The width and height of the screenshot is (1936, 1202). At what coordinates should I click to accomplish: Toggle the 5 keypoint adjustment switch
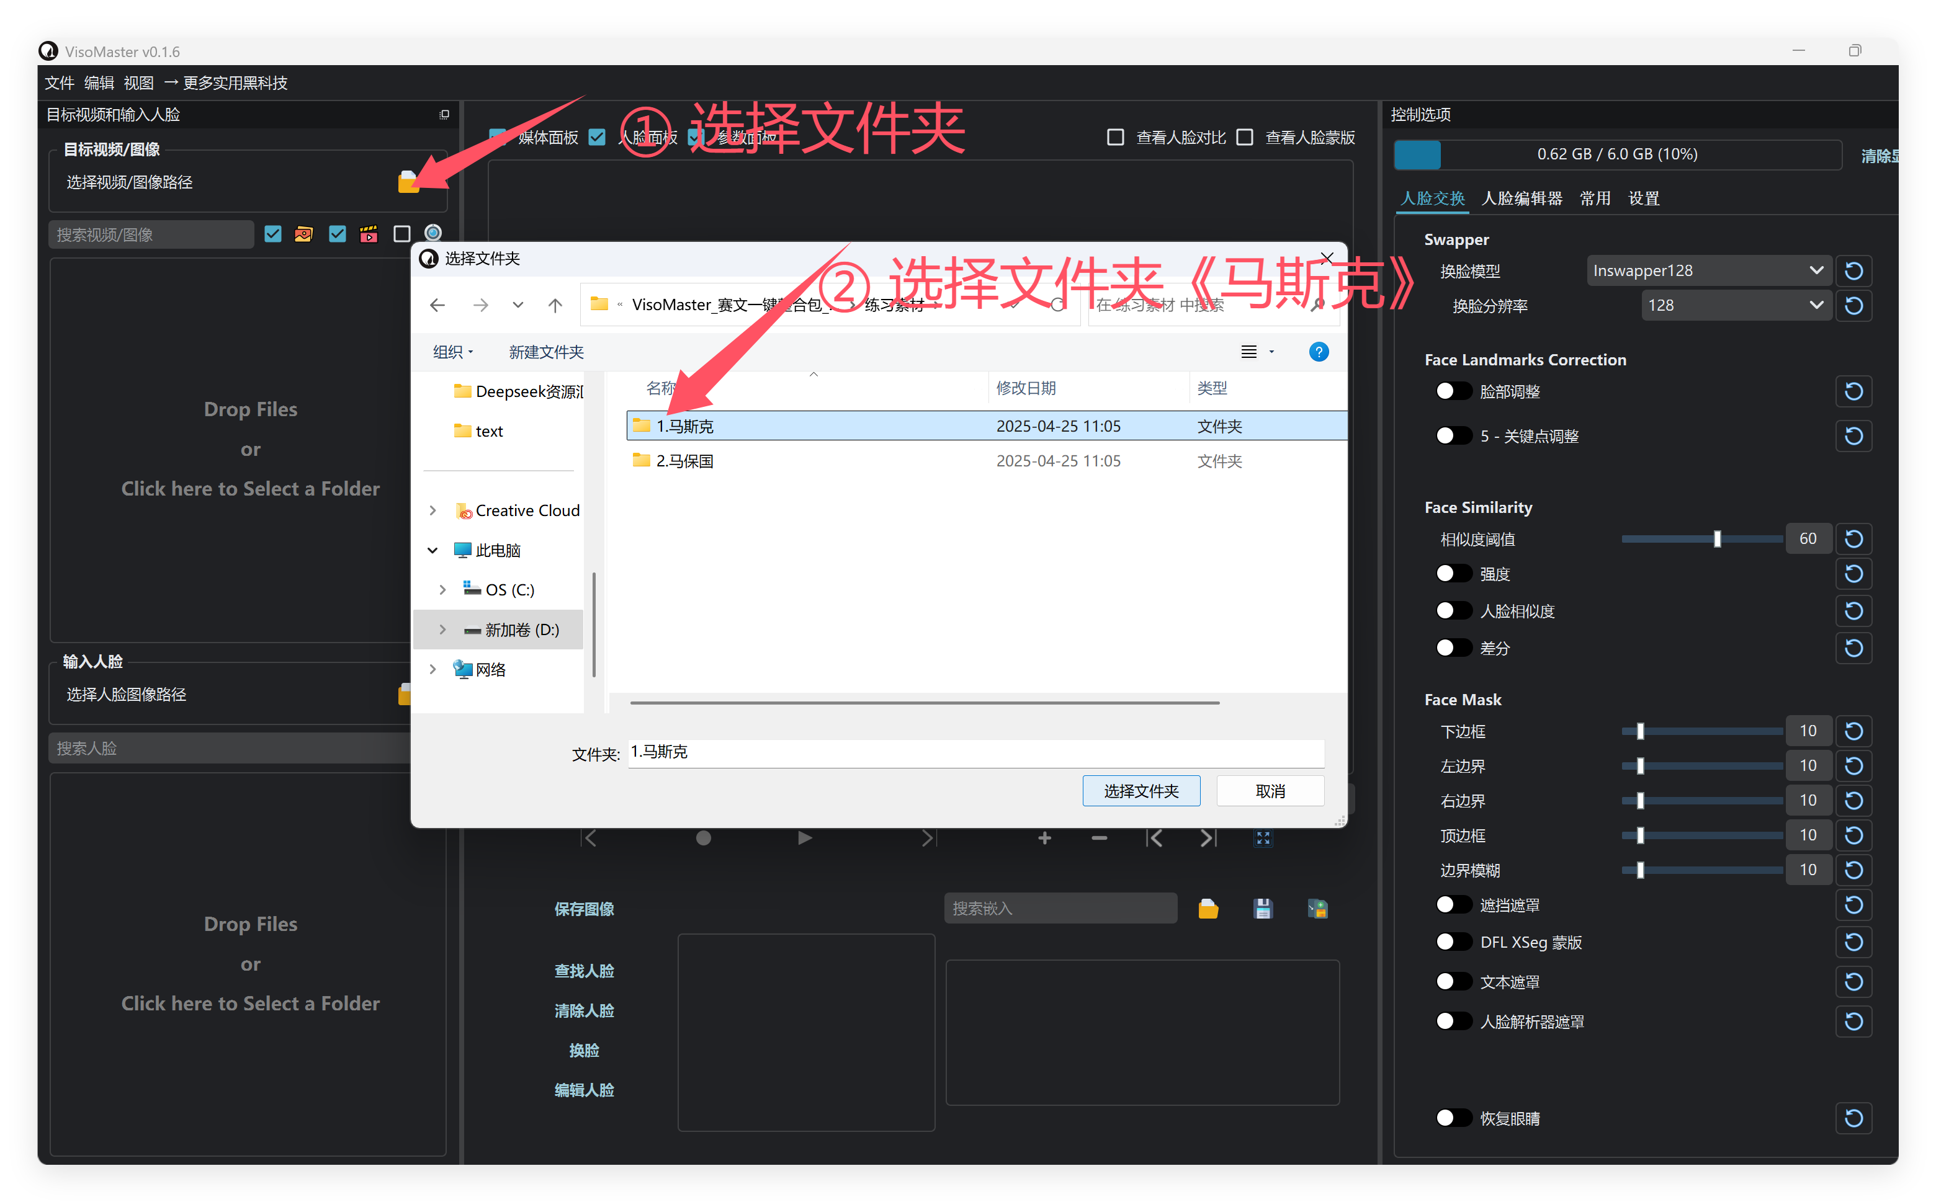pos(1453,435)
